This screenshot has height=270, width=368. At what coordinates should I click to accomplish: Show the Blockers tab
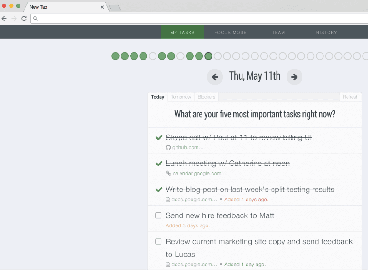(x=207, y=97)
